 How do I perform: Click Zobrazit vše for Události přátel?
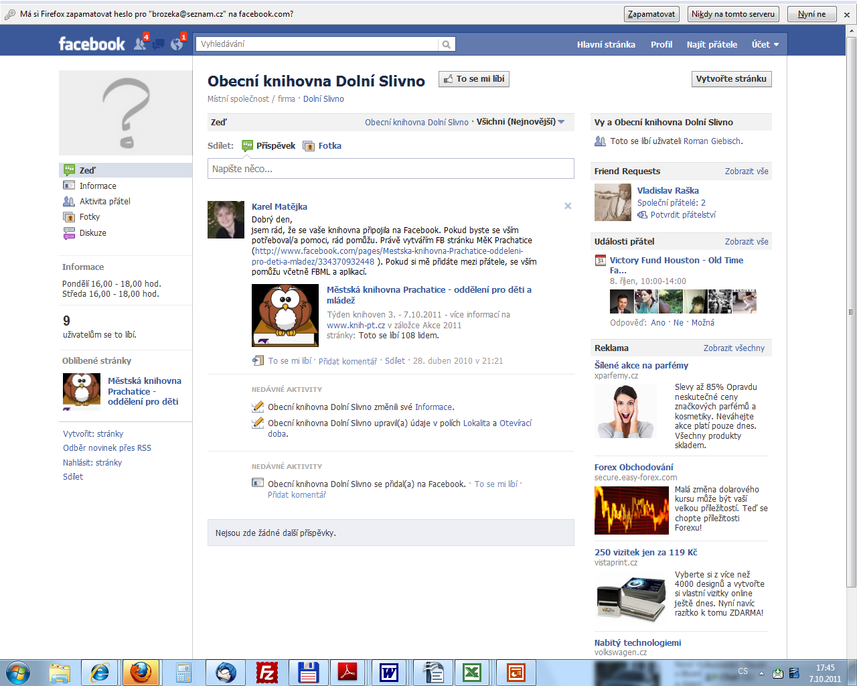pyautogui.click(x=747, y=242)
